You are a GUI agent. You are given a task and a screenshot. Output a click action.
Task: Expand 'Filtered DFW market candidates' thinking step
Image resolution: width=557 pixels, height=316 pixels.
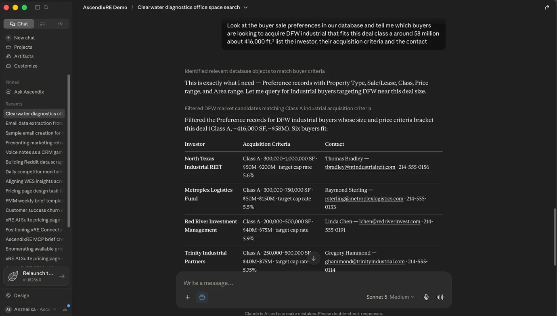(x=278, y=108)
